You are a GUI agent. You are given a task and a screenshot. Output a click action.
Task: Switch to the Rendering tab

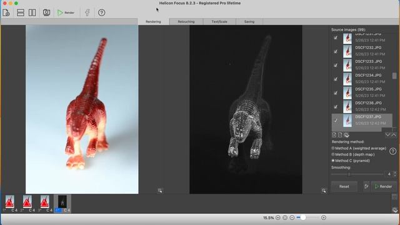(x=153, y=22)
